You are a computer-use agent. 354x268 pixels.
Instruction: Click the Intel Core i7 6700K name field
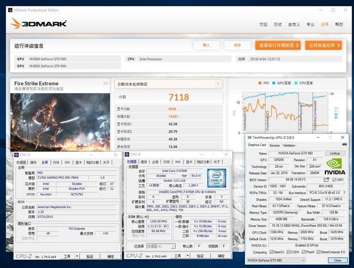tap(174, 171)
